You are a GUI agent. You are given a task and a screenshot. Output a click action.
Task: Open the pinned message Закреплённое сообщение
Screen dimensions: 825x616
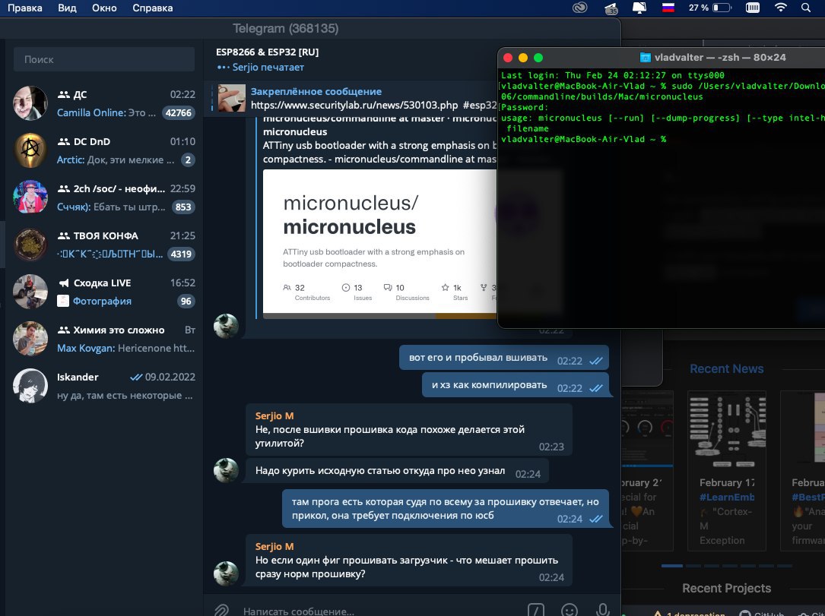316,91
